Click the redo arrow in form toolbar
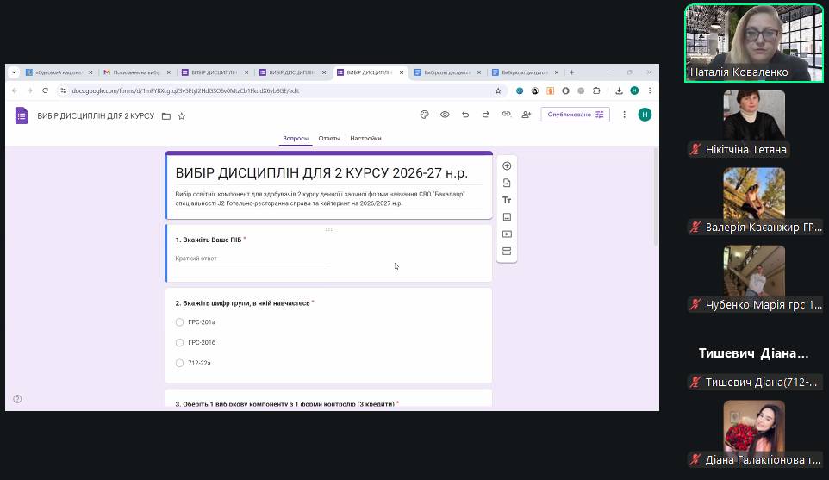This screenshot has width=829, height=480. coord(485,115)
